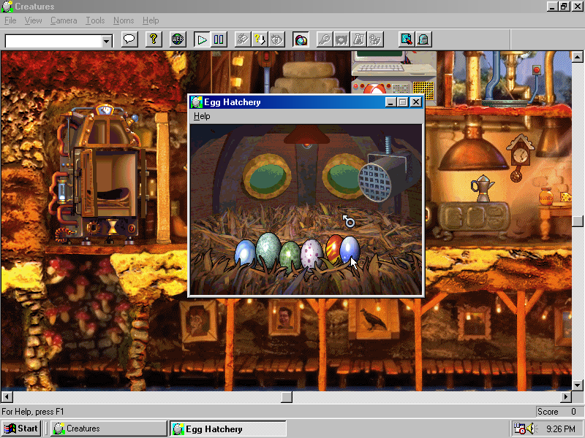Screen dimensions: 585x438
Task: Open the Help menu in the Egg Hatchery window
Action: click(x=201, y=116)
